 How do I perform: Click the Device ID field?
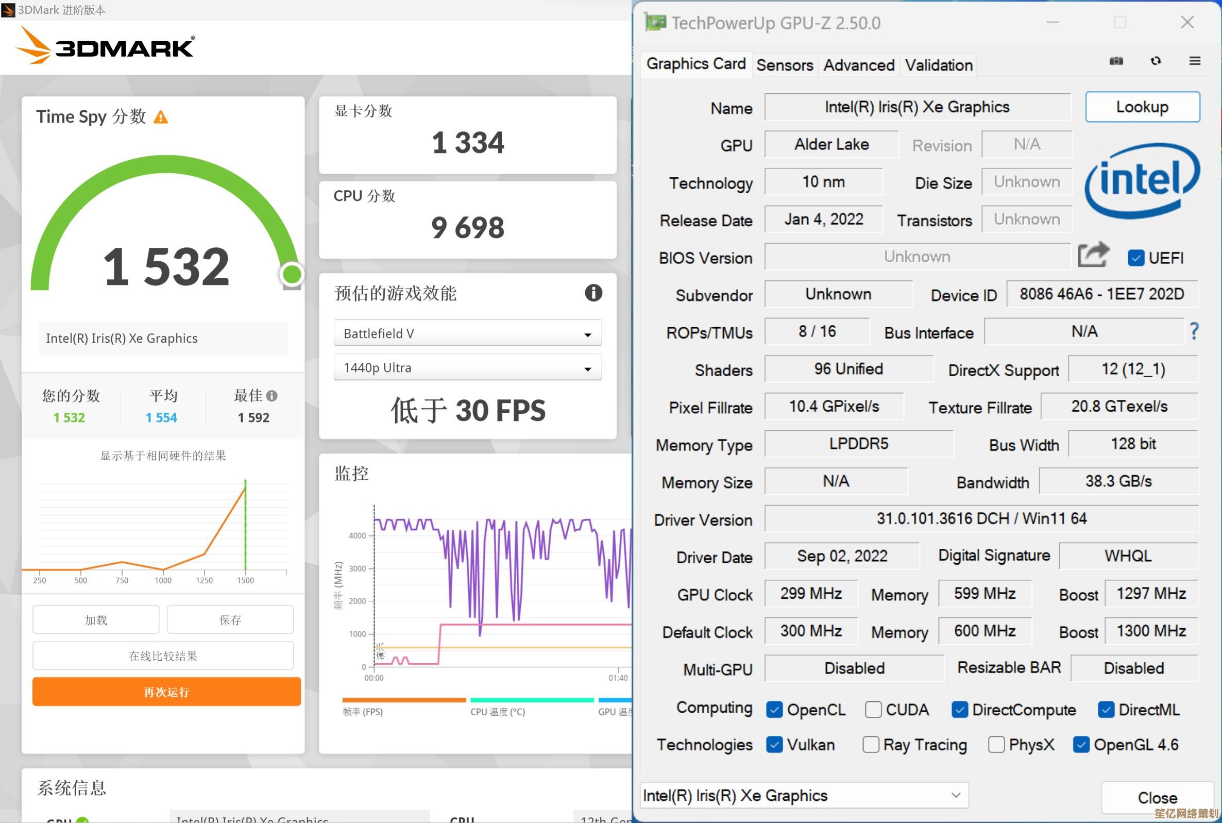(1102, 294)
